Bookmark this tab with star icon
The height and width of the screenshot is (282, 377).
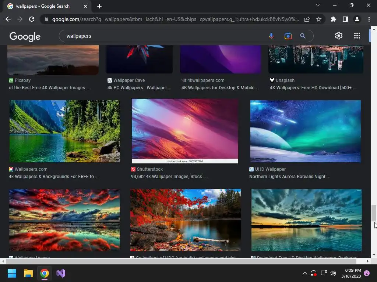(319, 19)
